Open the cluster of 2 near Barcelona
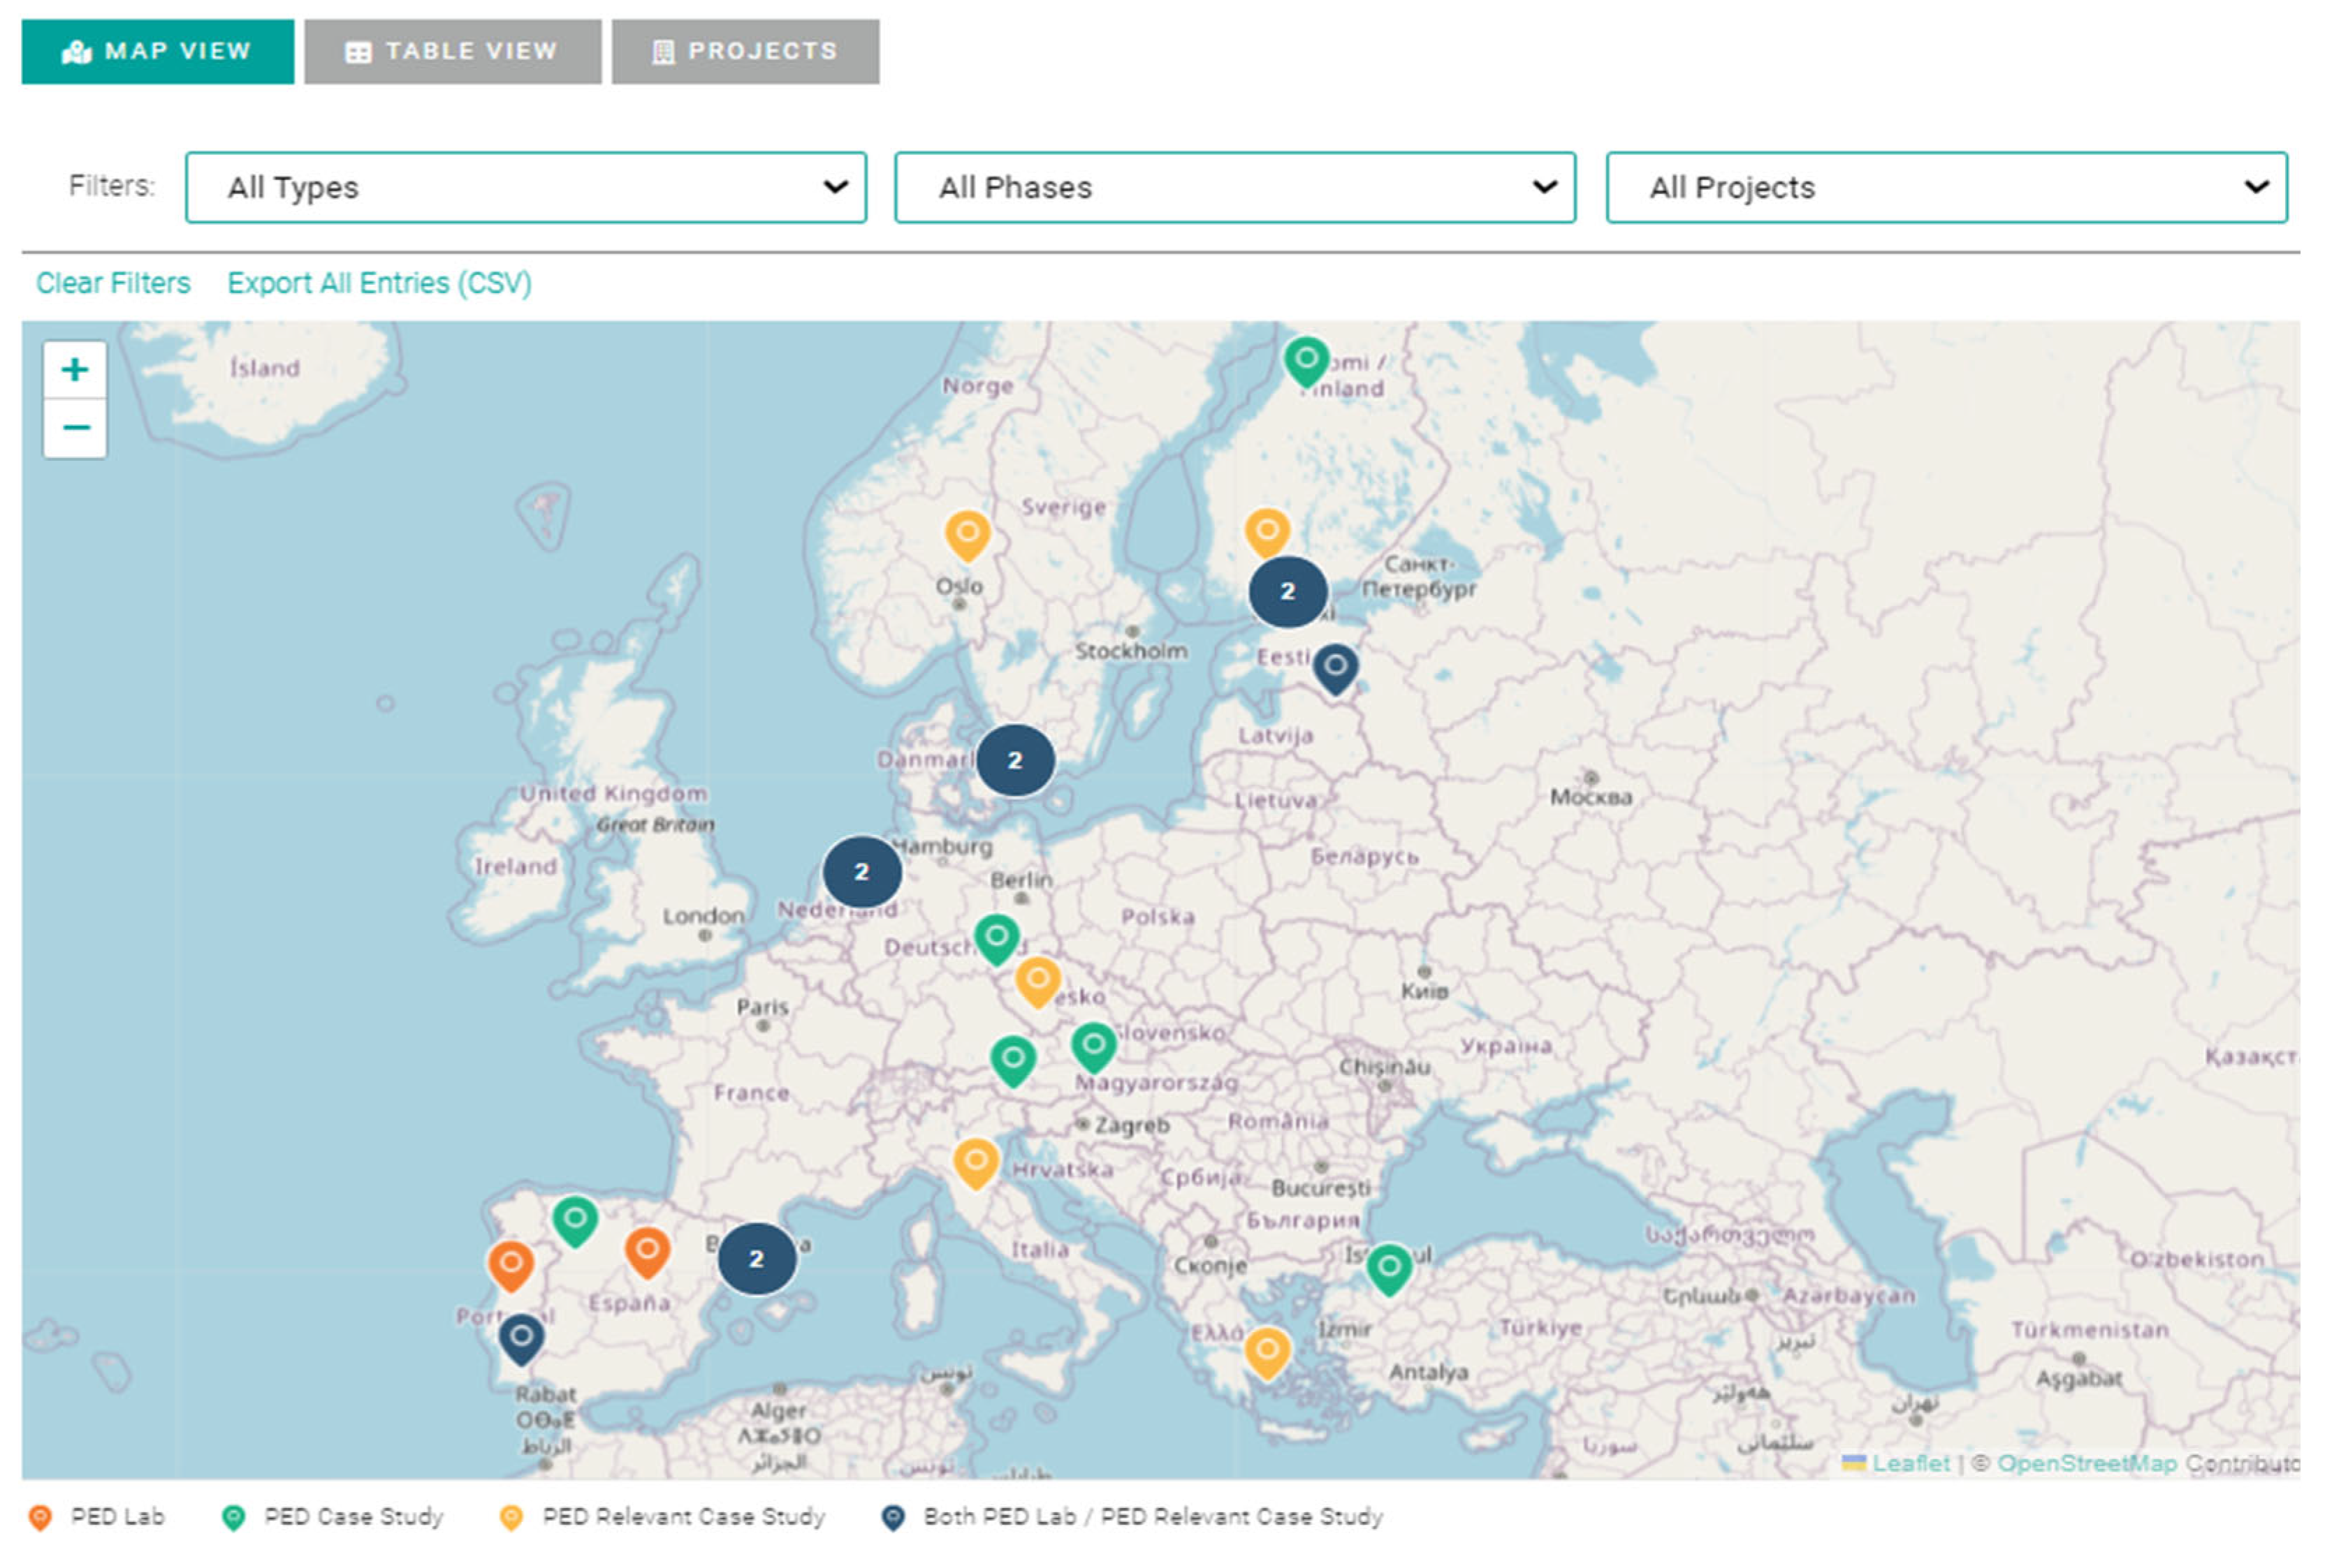The height and width of the screenshot is (1568, 2325). pos(757,1259)
